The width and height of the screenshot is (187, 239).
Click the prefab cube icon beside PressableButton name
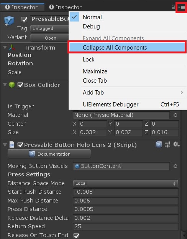click(9, 21)
